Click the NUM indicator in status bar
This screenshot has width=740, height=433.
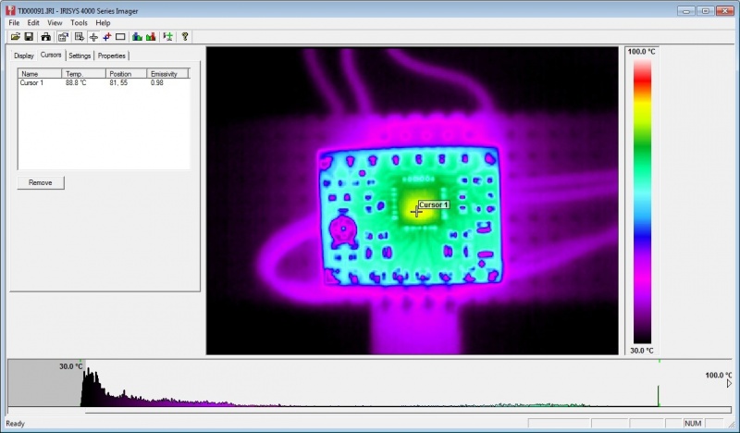pyautogui.click(x=693, y=424)
